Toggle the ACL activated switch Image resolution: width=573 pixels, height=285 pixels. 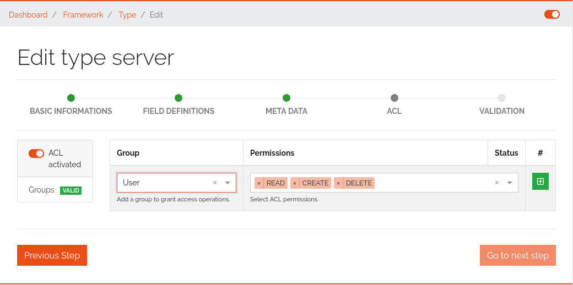pos(36,154)
